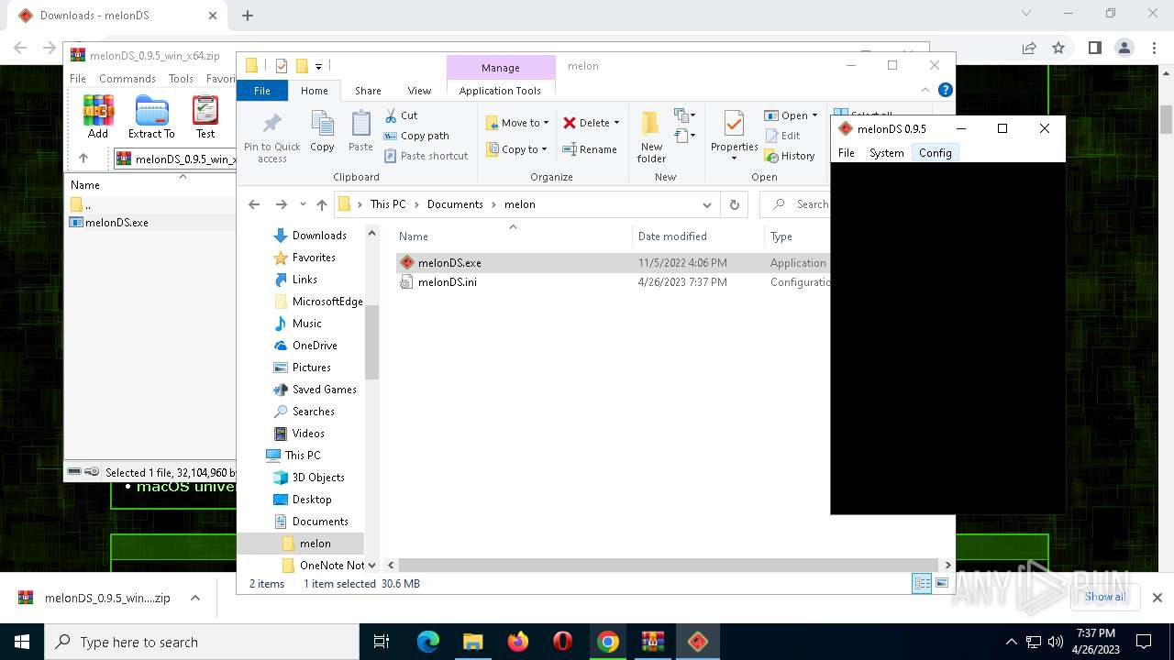Image resolution: width=1174 pixels, height=660 pixels.
Task: Click Pin to Quick access in ribbon
Action: (x=271, y=137)
